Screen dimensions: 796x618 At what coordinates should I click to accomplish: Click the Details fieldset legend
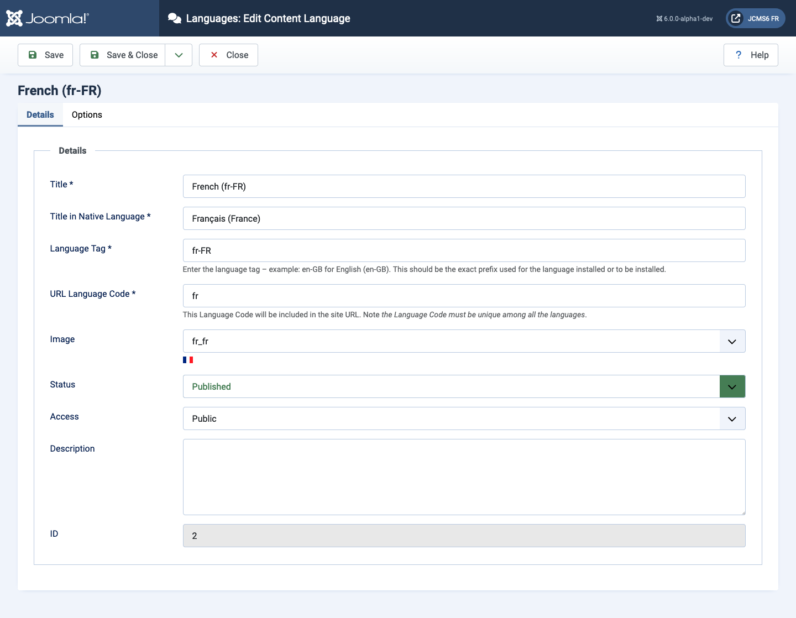72,150
